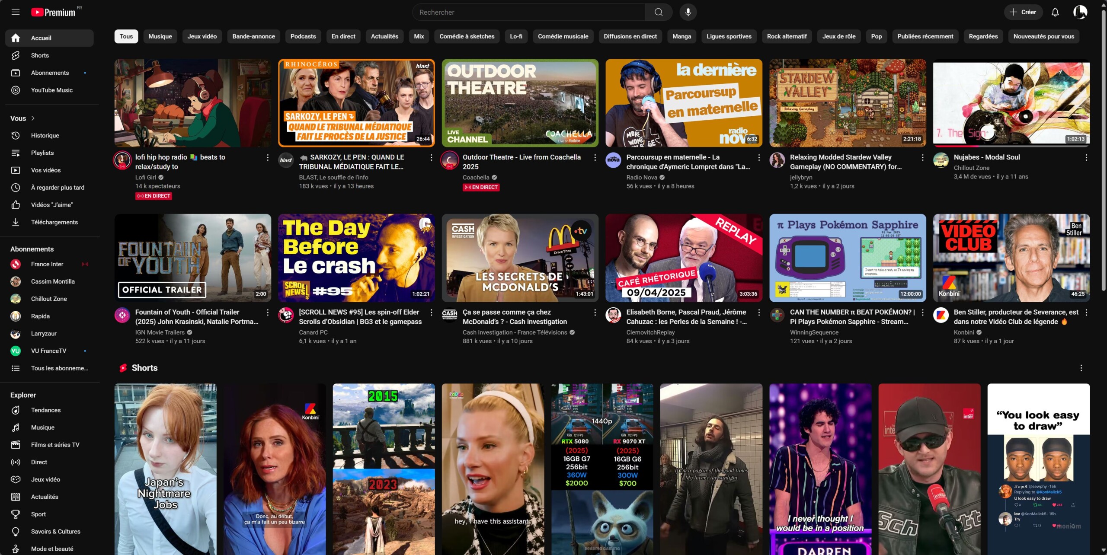Click the Créer button
This screenshot has width=1107, height=555.
pos(1023,12)
